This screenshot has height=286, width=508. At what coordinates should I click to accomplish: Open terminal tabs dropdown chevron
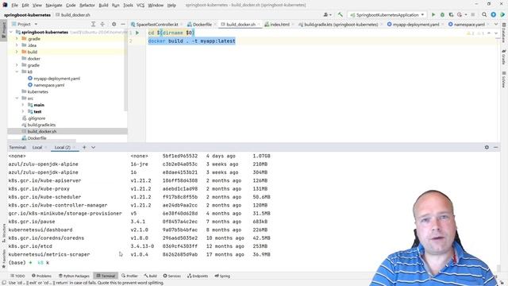point(94,147)
